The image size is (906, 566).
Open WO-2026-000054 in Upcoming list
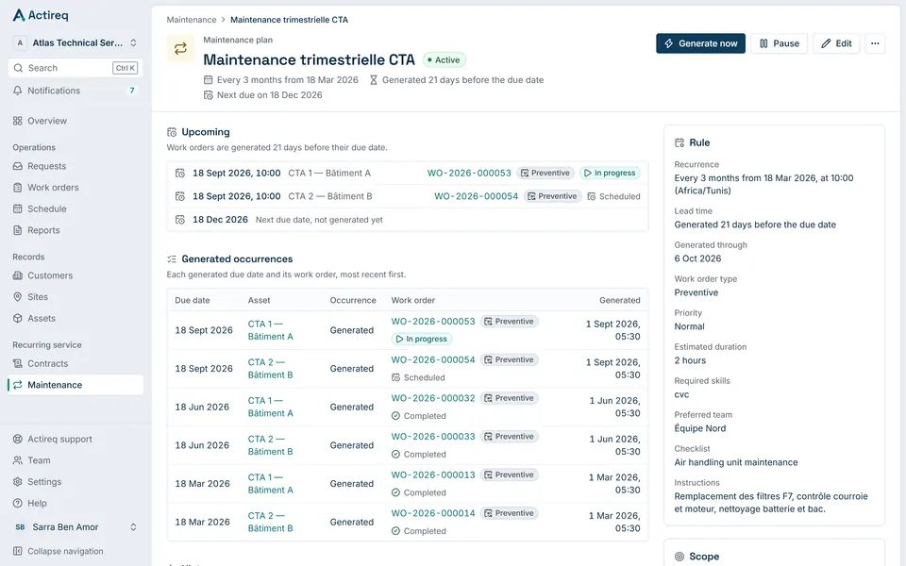476,196
